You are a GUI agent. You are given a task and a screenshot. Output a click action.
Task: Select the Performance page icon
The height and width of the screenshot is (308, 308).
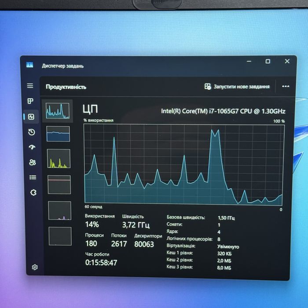click(x=31, y=117)
